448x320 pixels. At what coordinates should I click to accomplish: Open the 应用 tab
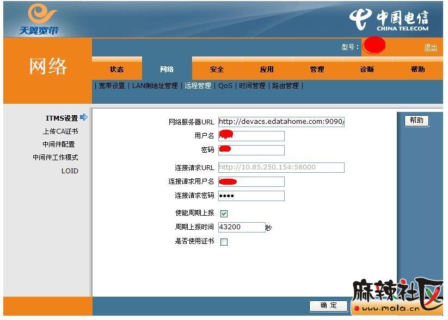[267, 70]
